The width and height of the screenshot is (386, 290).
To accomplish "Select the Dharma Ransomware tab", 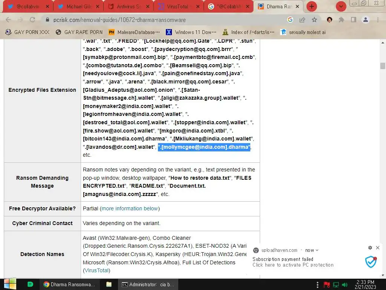I will (x=278, y=7).
